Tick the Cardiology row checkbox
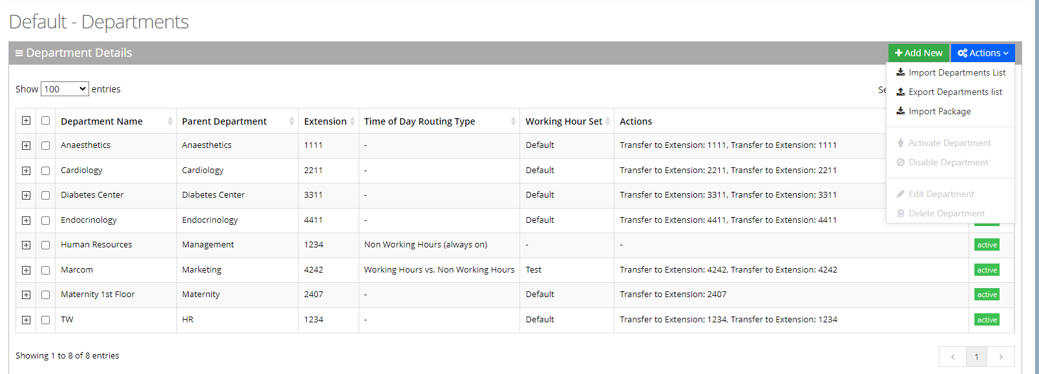Screen dimensions: 1039x374 (x=45, y=171)
